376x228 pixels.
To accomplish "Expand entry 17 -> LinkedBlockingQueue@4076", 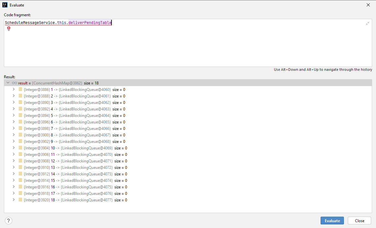I will tap(14, 193).
